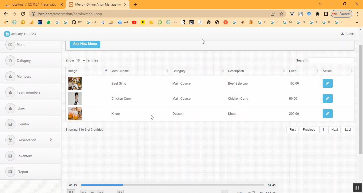This screenshot has height=193, width=363.
Task: Click the Search input field
Action: 331,60
